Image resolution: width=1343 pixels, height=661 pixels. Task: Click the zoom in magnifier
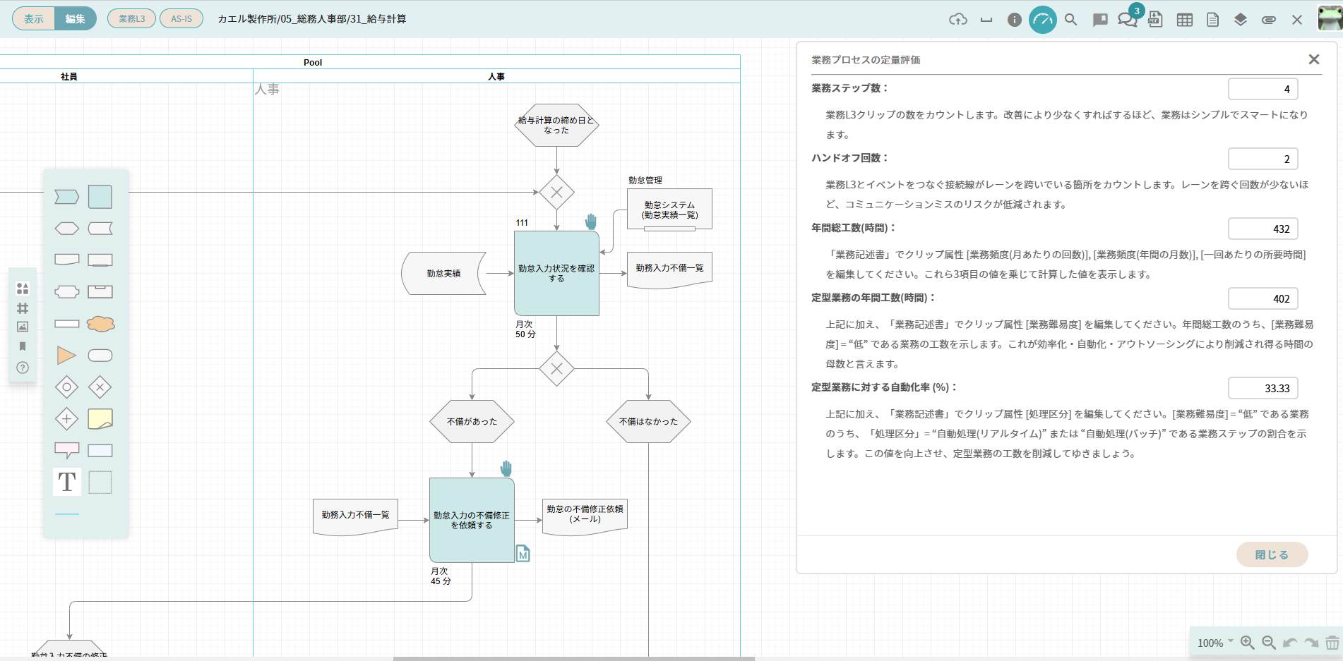(1248, 643)
